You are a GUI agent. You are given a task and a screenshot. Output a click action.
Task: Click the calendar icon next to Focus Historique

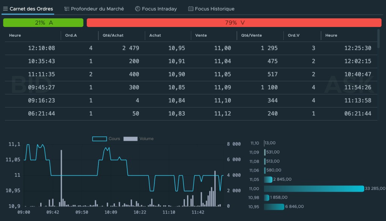pos(191,9)
